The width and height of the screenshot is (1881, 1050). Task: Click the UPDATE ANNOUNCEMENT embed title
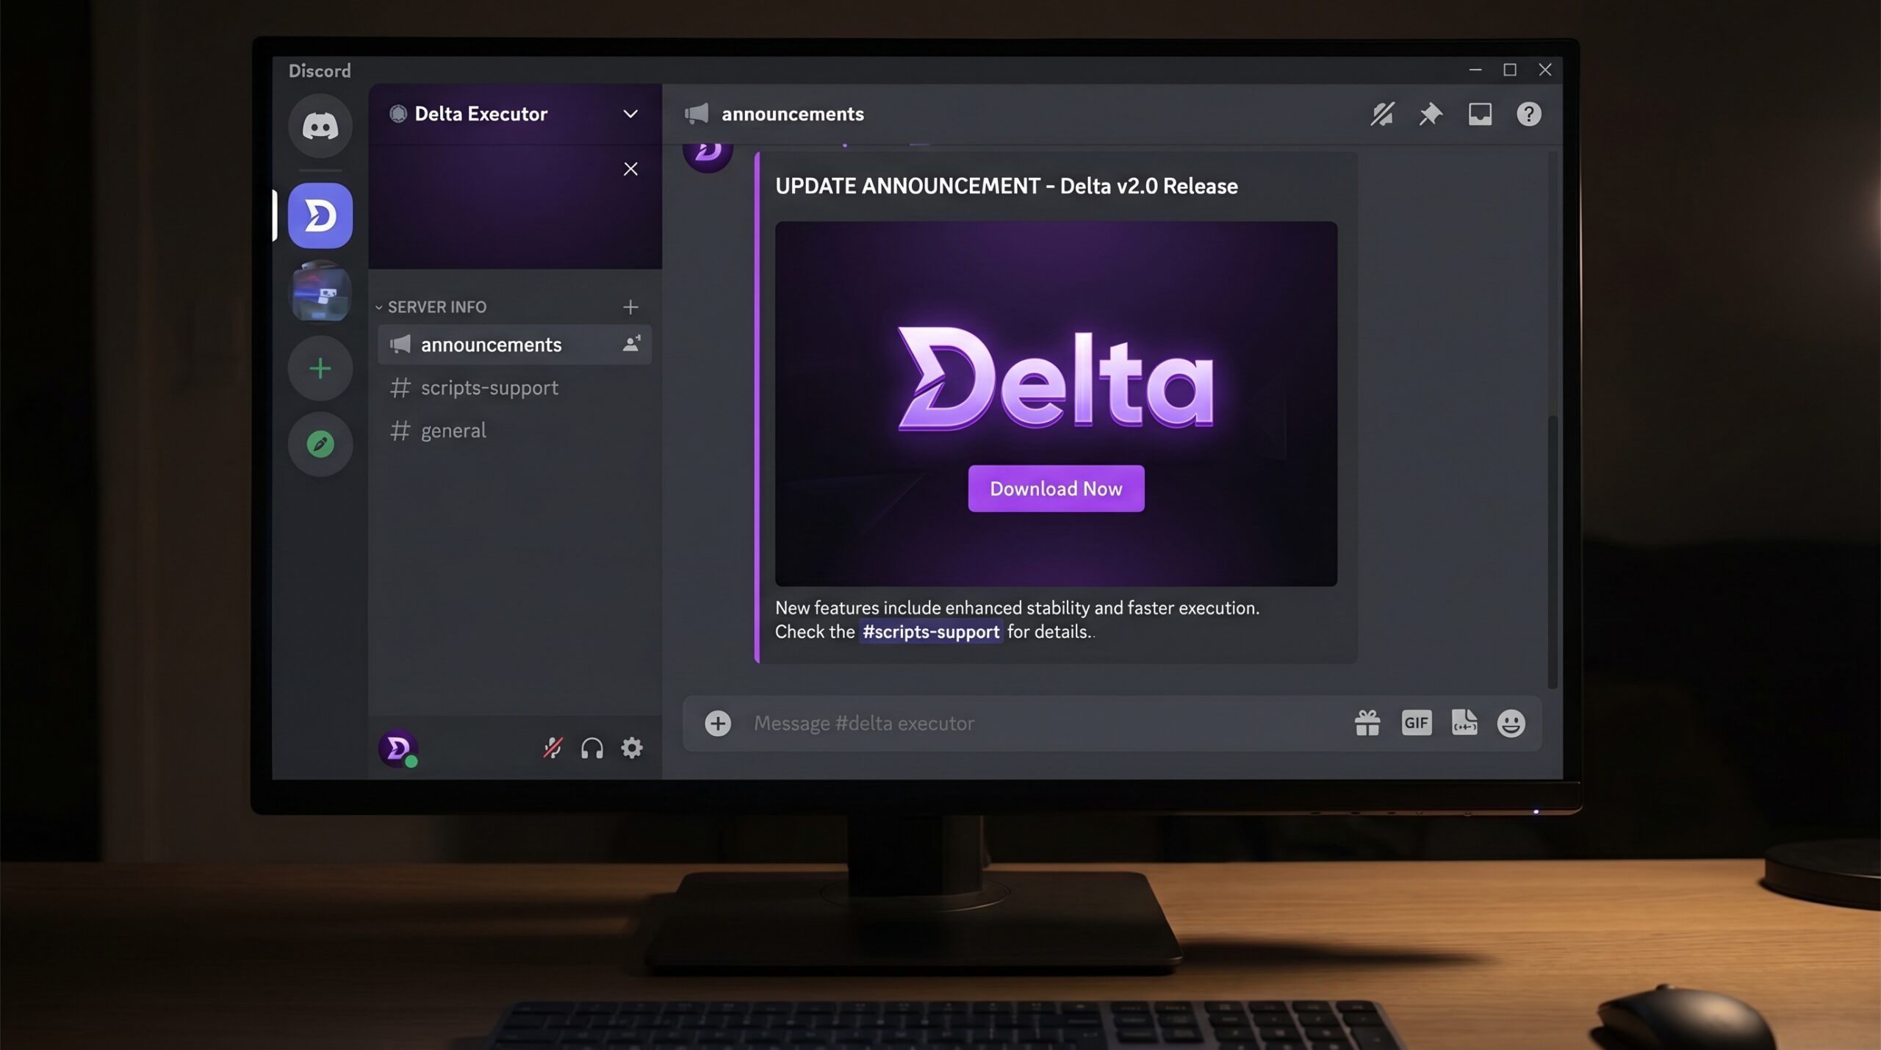(x=1007, y=187)
